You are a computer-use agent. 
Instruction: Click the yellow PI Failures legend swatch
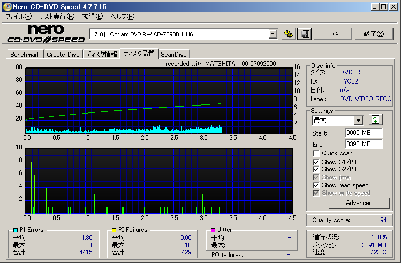point(114,230)
